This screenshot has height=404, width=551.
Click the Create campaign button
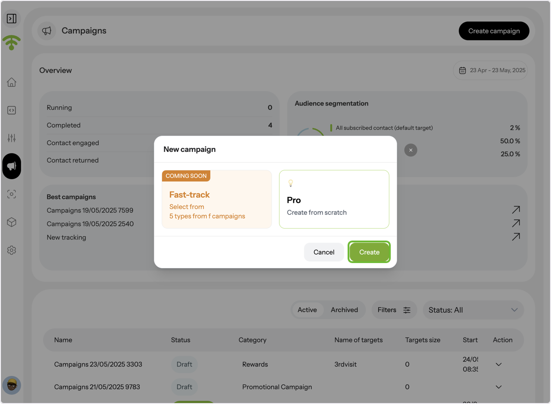click(494, 31)
